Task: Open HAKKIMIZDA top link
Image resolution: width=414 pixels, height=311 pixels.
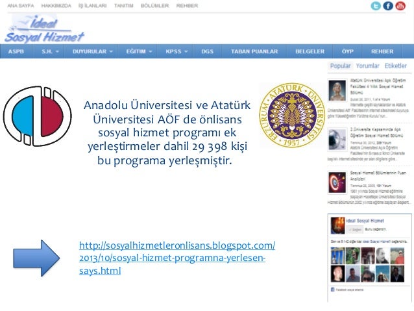Action: [56, 6]
